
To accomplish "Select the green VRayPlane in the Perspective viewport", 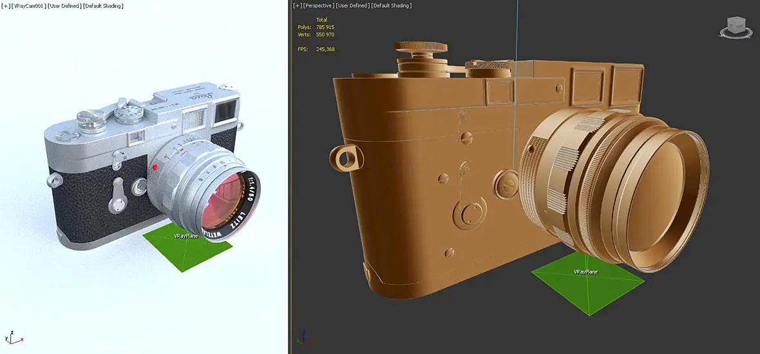I will 588,282.
